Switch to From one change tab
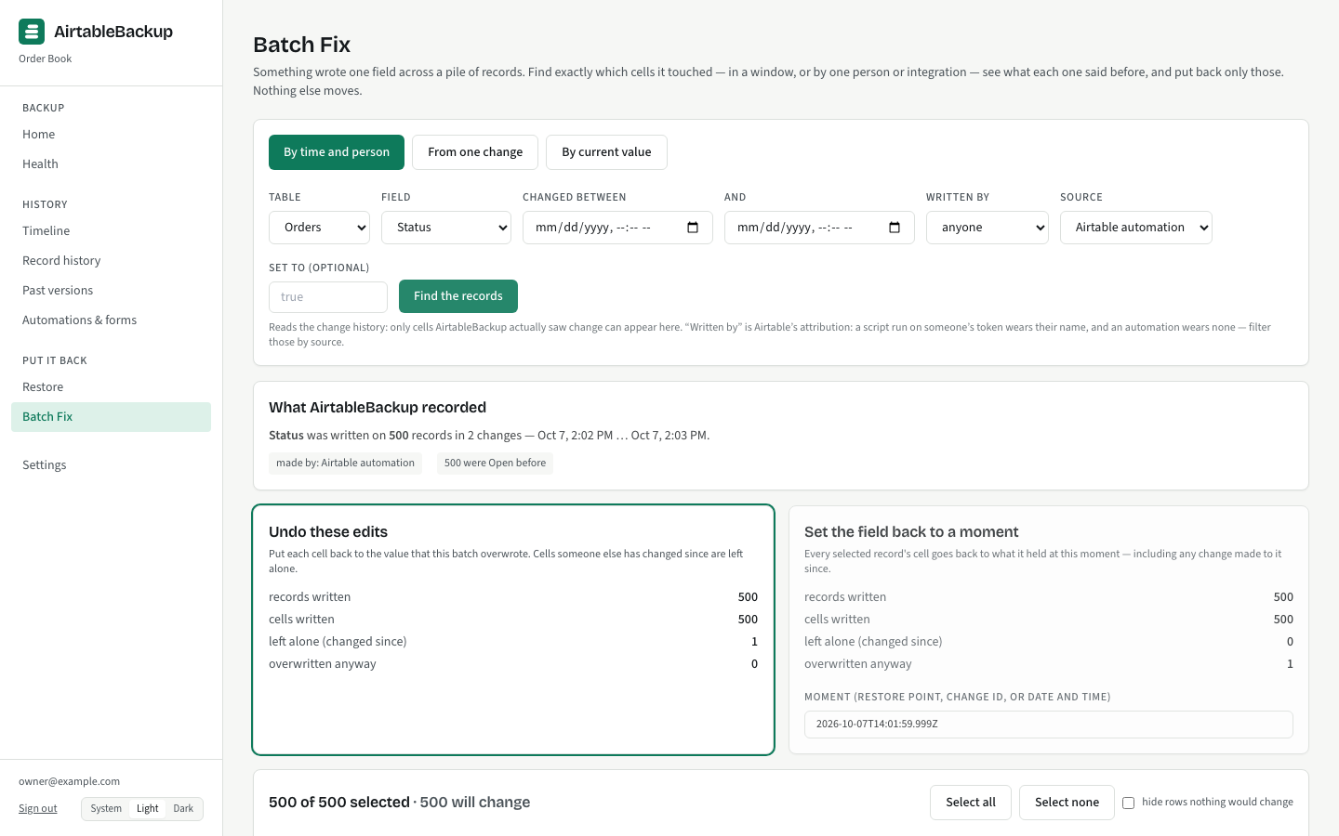Image resolution: width=1339 pixels, height=836 pixels. click(475, 152)
